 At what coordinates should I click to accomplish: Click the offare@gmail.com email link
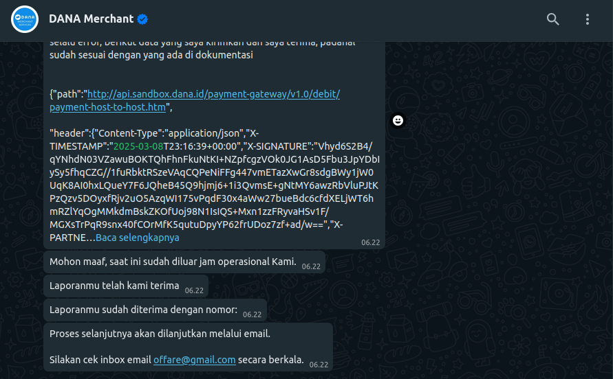pos(195,359)
